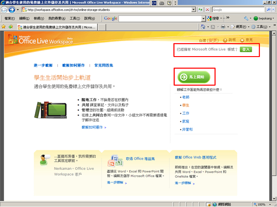Click the Google search box in IE toolbar
Screen dimensions: 277x207
click(x=238, y=10)
